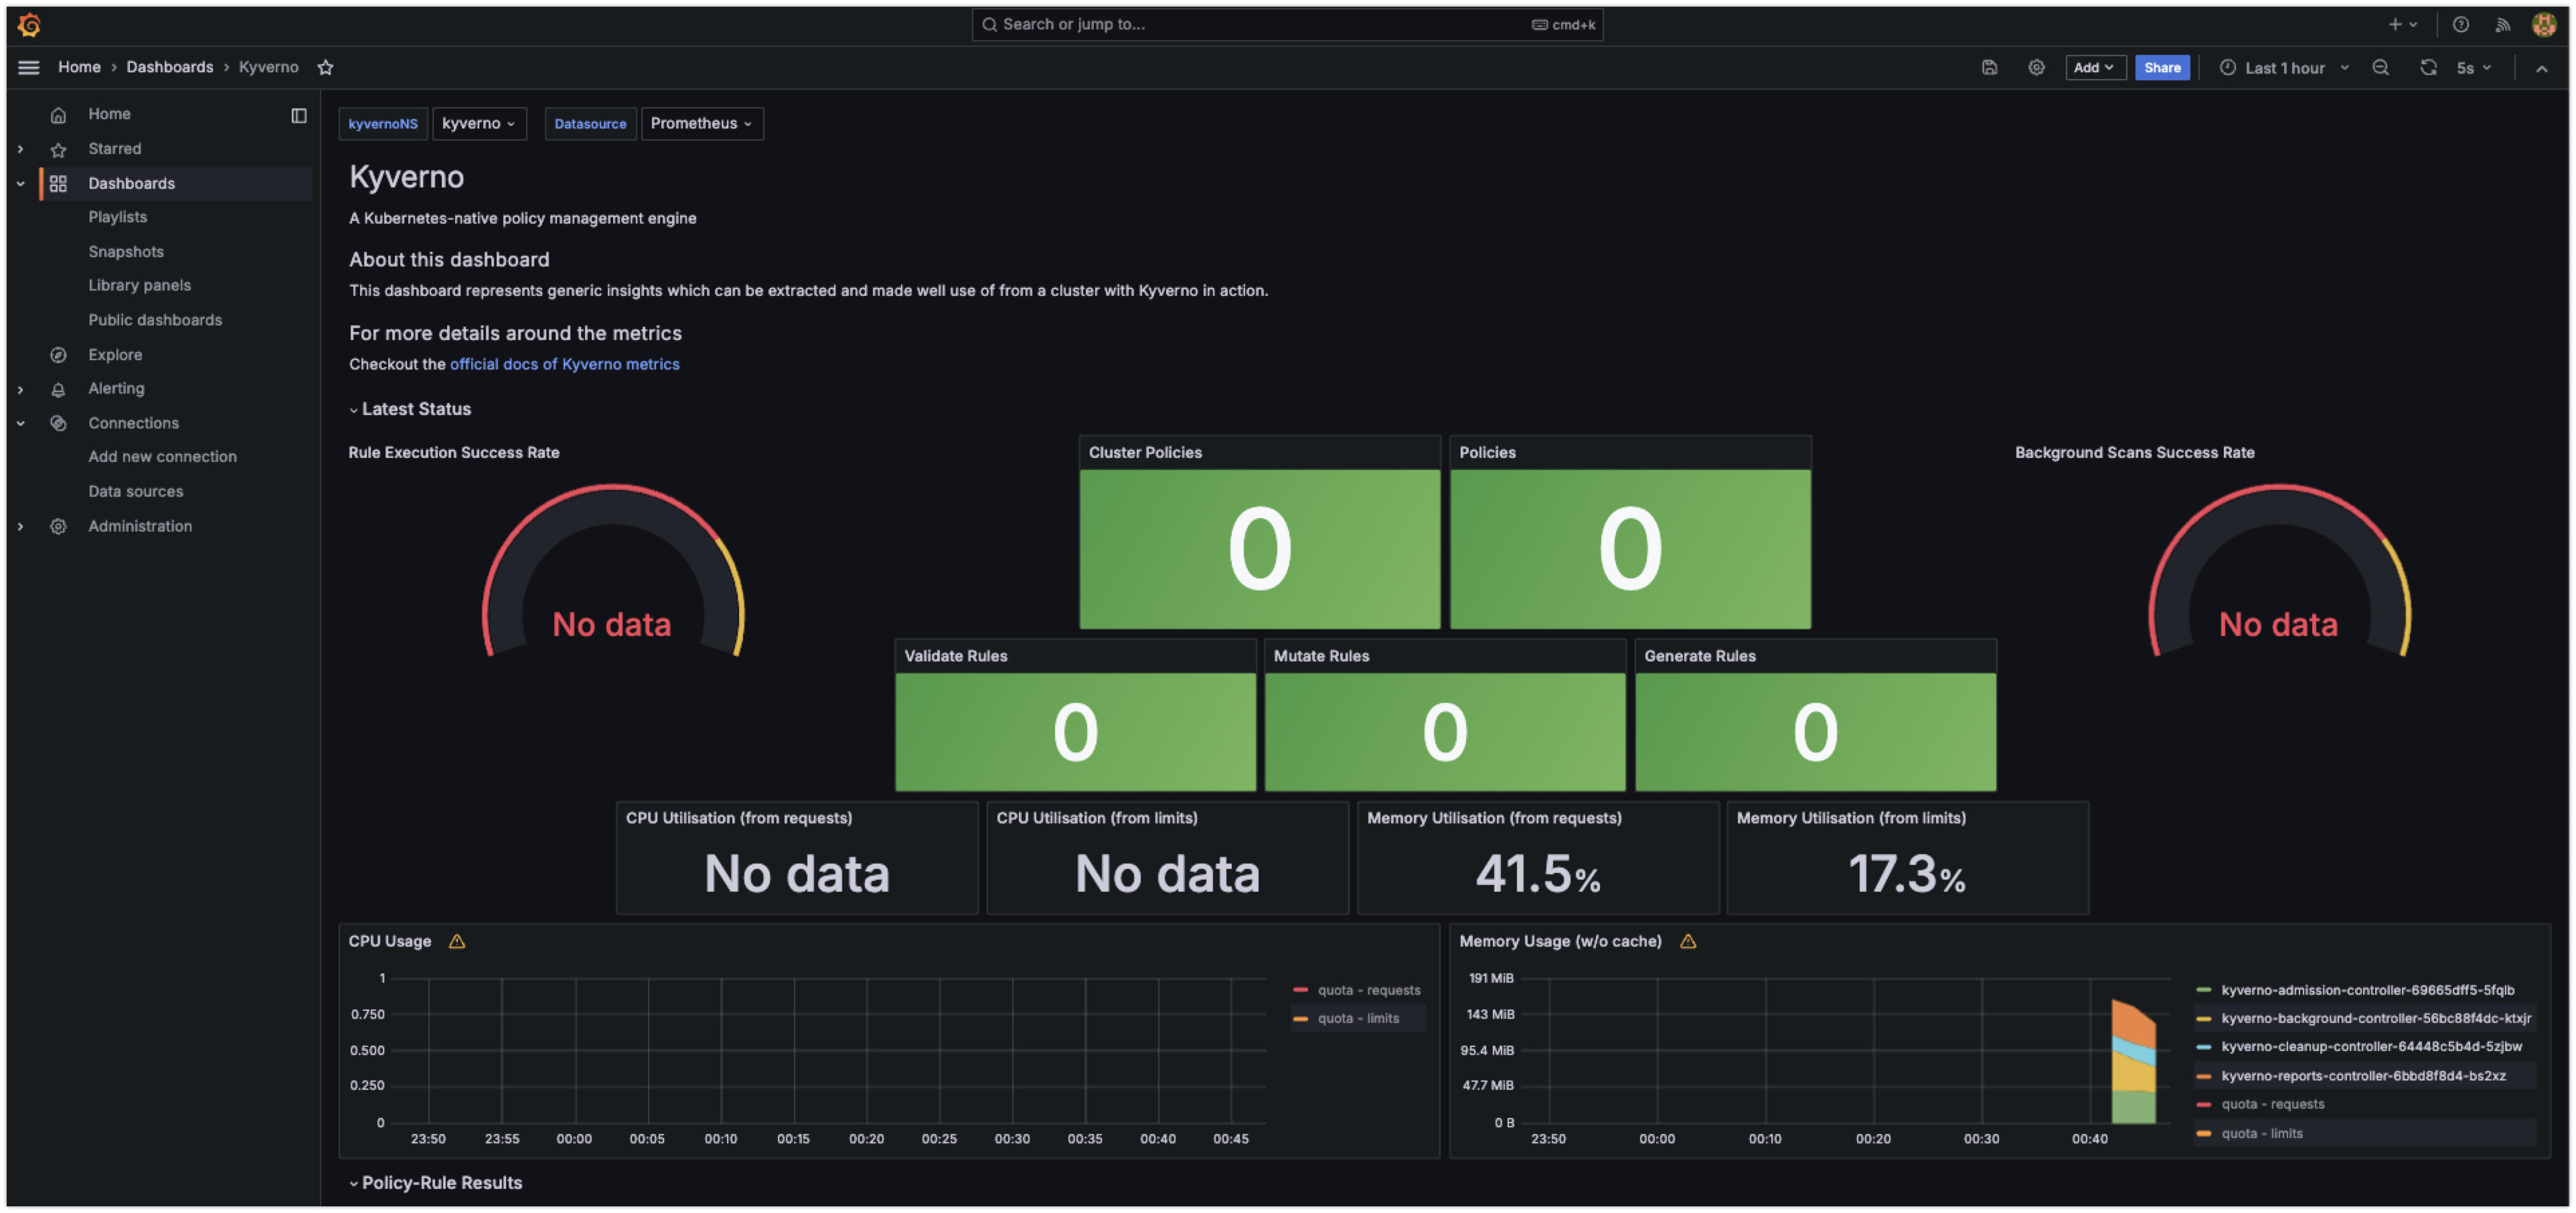This screenshot has height=1213, width=2576.
Task: Star the Kyverno dashboard
Action: (x=325, y=67)
